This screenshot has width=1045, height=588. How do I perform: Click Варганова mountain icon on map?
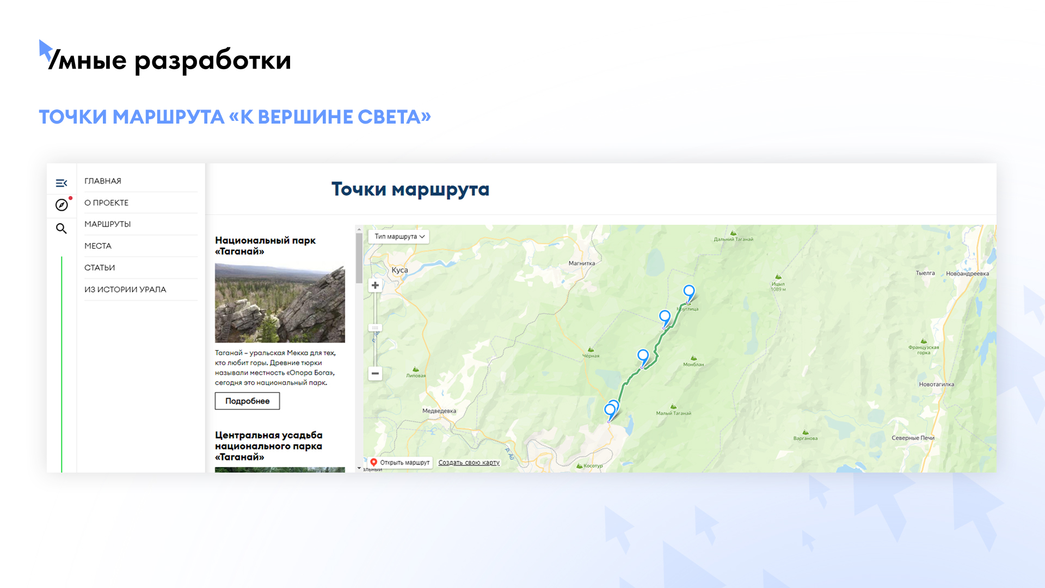pos(805,432)
